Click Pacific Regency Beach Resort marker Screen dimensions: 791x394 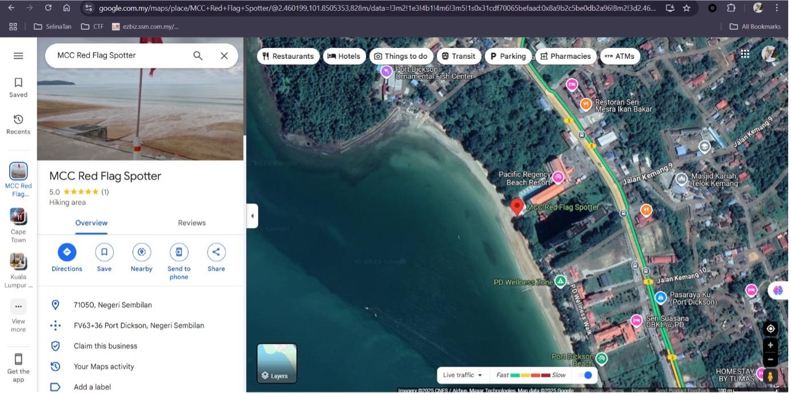click(559, 178)
